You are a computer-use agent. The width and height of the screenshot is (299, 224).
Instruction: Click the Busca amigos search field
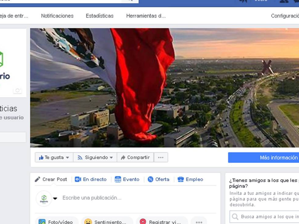(264, 217)
